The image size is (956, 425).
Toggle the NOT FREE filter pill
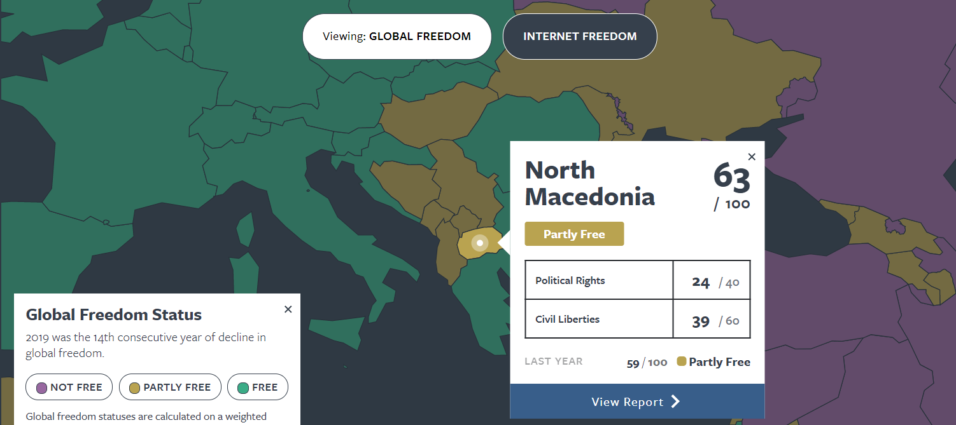[69, 388]
